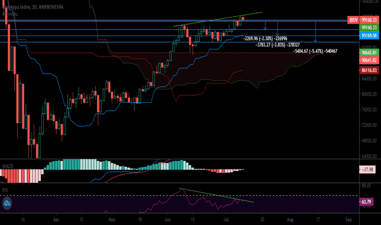381x225 pixels.
Task: Click the red 90641.82 price label
Action: click(x=369, y=60)
